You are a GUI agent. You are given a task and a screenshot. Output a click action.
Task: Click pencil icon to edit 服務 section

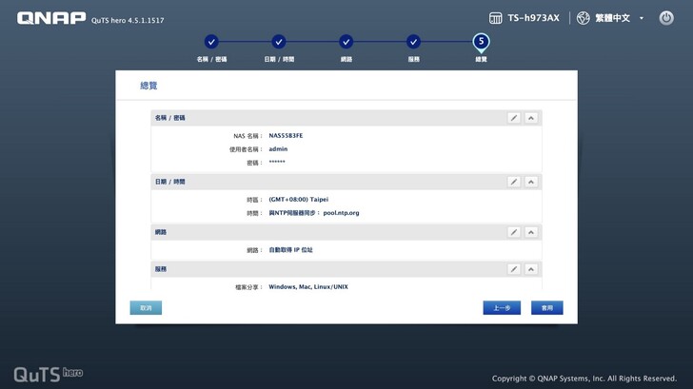pos(514,269)
